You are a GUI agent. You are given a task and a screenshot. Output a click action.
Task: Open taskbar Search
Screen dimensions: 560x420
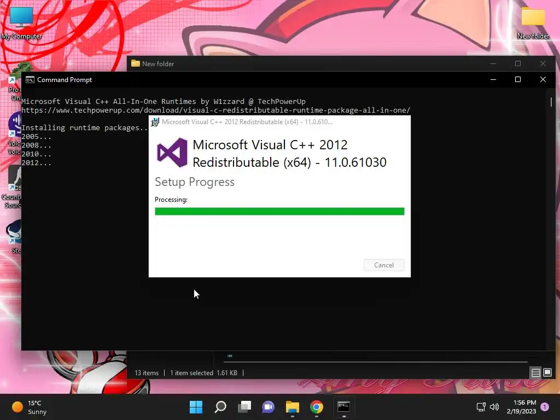(220, 407)
